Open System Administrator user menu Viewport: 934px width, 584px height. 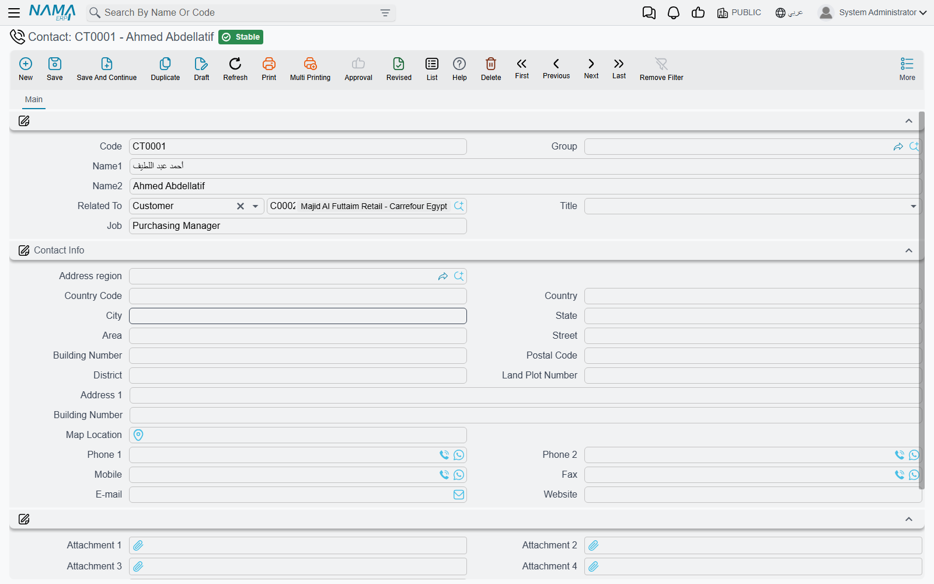pos(872,13)
